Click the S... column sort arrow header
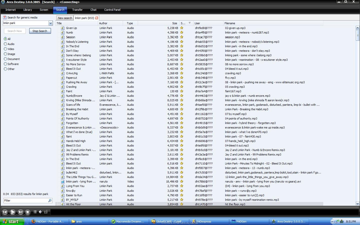The height and width of the screenshot is (225, 360). click(186, 23)
